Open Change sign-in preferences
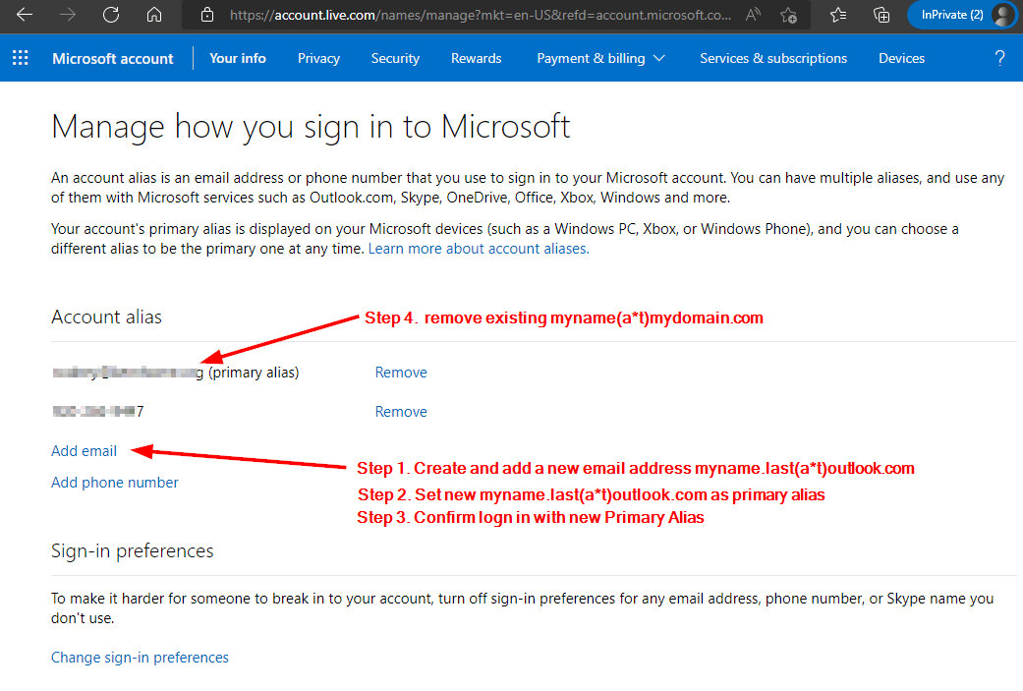 pyautogui.click(x=140, y=657)
